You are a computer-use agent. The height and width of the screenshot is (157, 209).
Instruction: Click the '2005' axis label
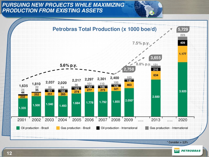tap(77, 120)
